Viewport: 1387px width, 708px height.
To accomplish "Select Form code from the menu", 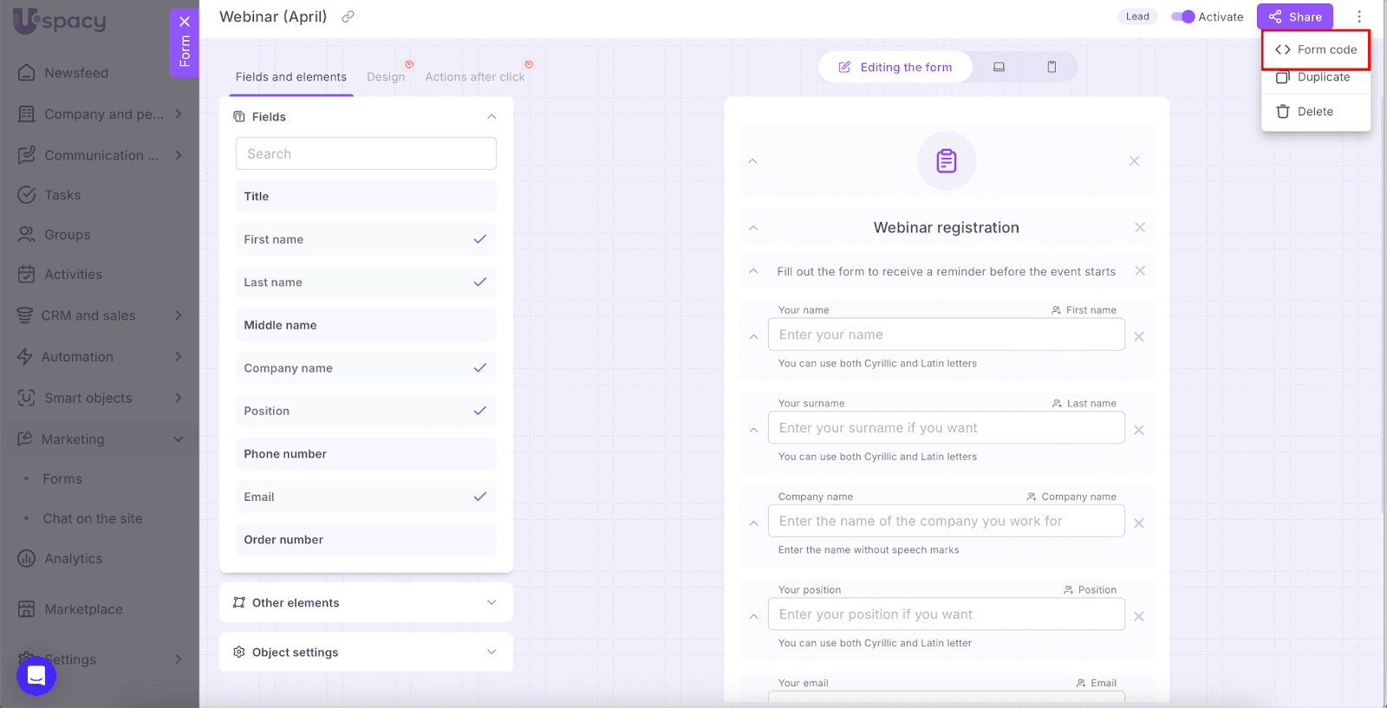I will [x=1316, y=49].
